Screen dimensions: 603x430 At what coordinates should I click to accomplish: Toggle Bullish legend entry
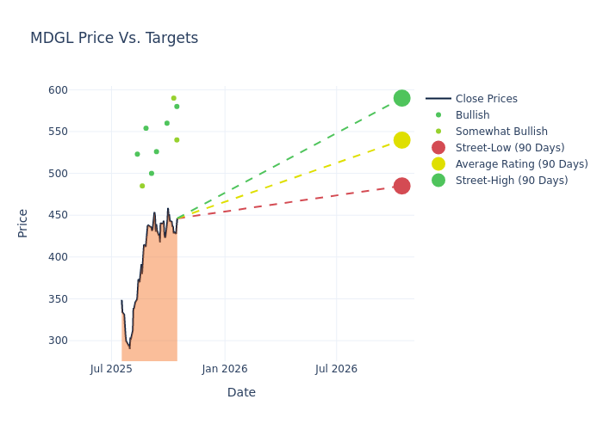click(x=472, y=115)
